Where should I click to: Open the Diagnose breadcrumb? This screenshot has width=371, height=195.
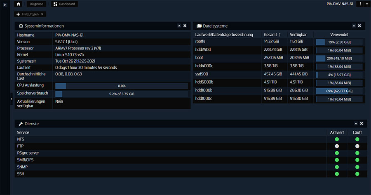pyautogui.click(x=36, y=4)
